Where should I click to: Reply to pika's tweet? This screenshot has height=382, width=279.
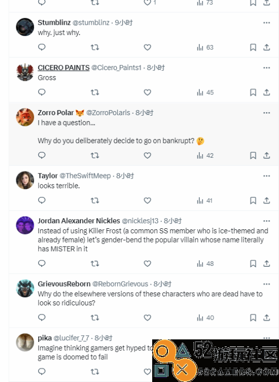click(42, 371)
